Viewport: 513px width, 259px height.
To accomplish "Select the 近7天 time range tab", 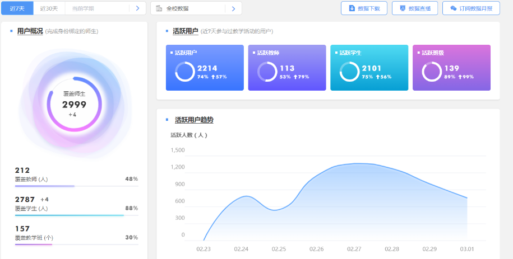I will (17, 8).
